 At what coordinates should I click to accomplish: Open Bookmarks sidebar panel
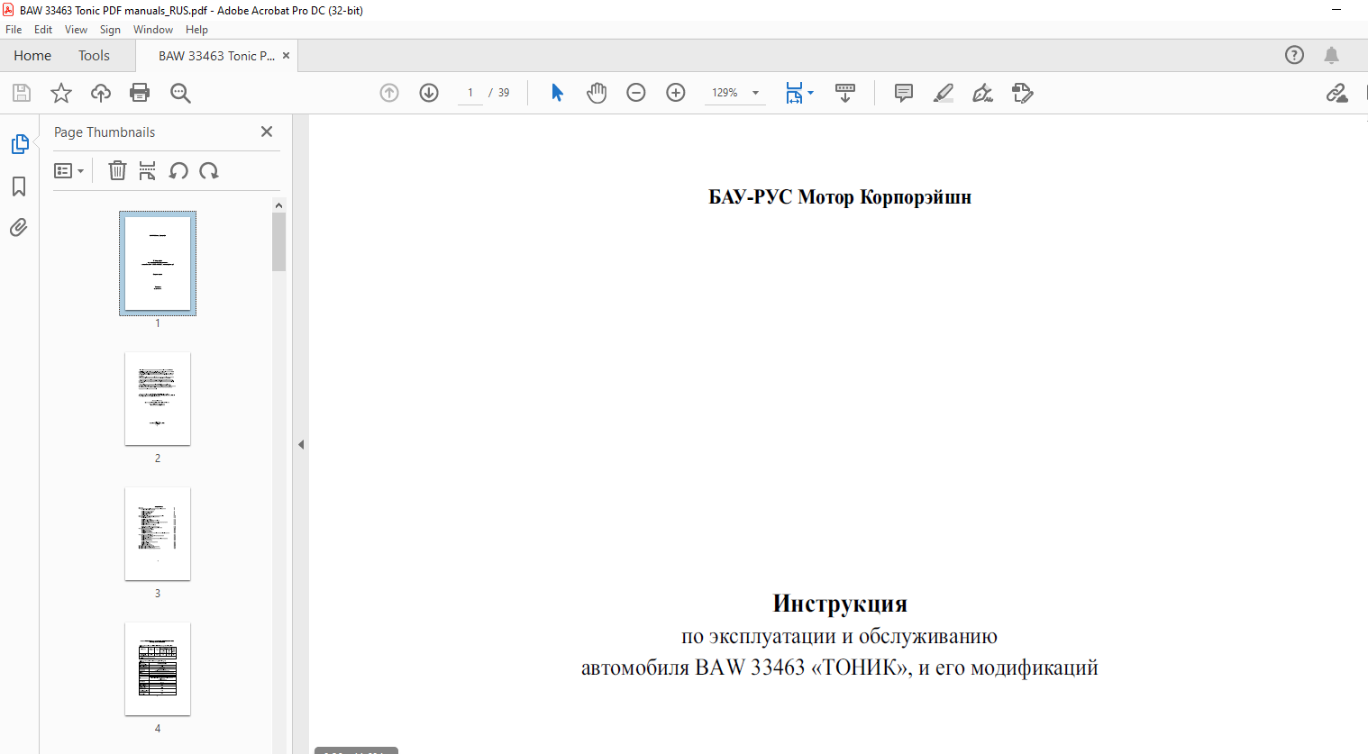click(x=19, y=186)
